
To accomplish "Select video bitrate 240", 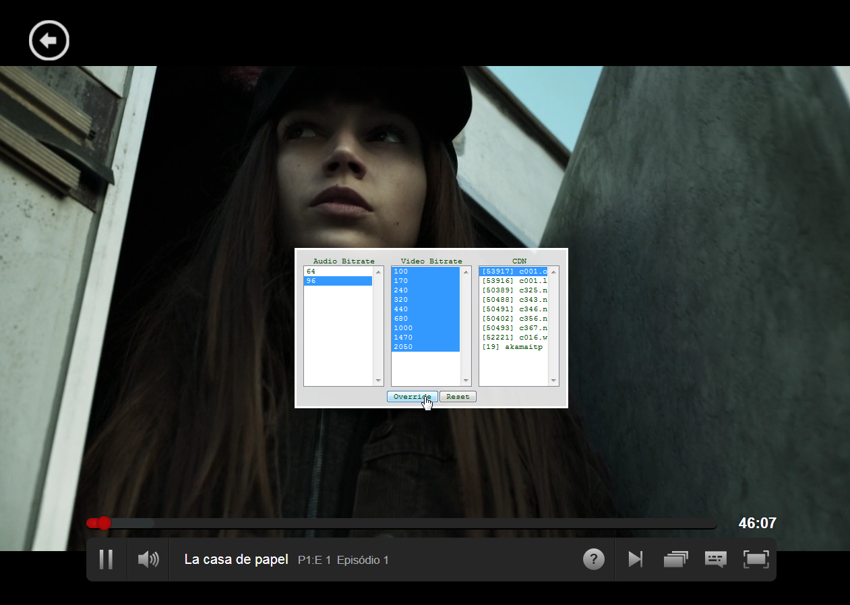I will coord(425,290).
